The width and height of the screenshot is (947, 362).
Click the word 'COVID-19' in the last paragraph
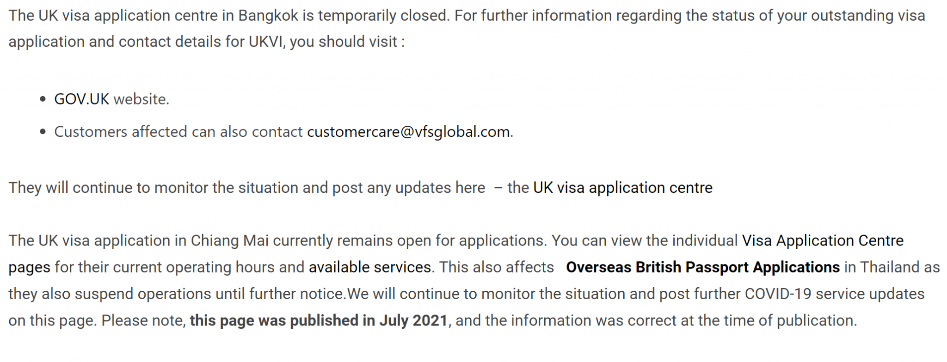tap(778, 294)
